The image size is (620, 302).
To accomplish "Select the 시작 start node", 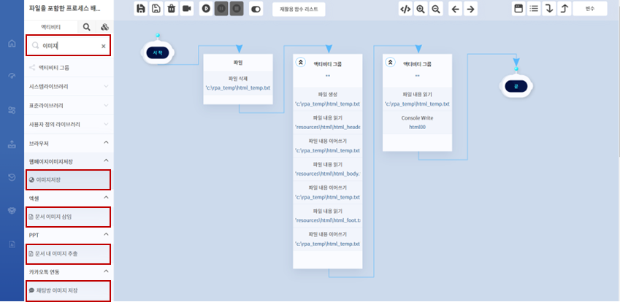I will click(157, 53).
